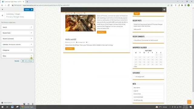Close the Customize Super News tab

click(23, 2)
